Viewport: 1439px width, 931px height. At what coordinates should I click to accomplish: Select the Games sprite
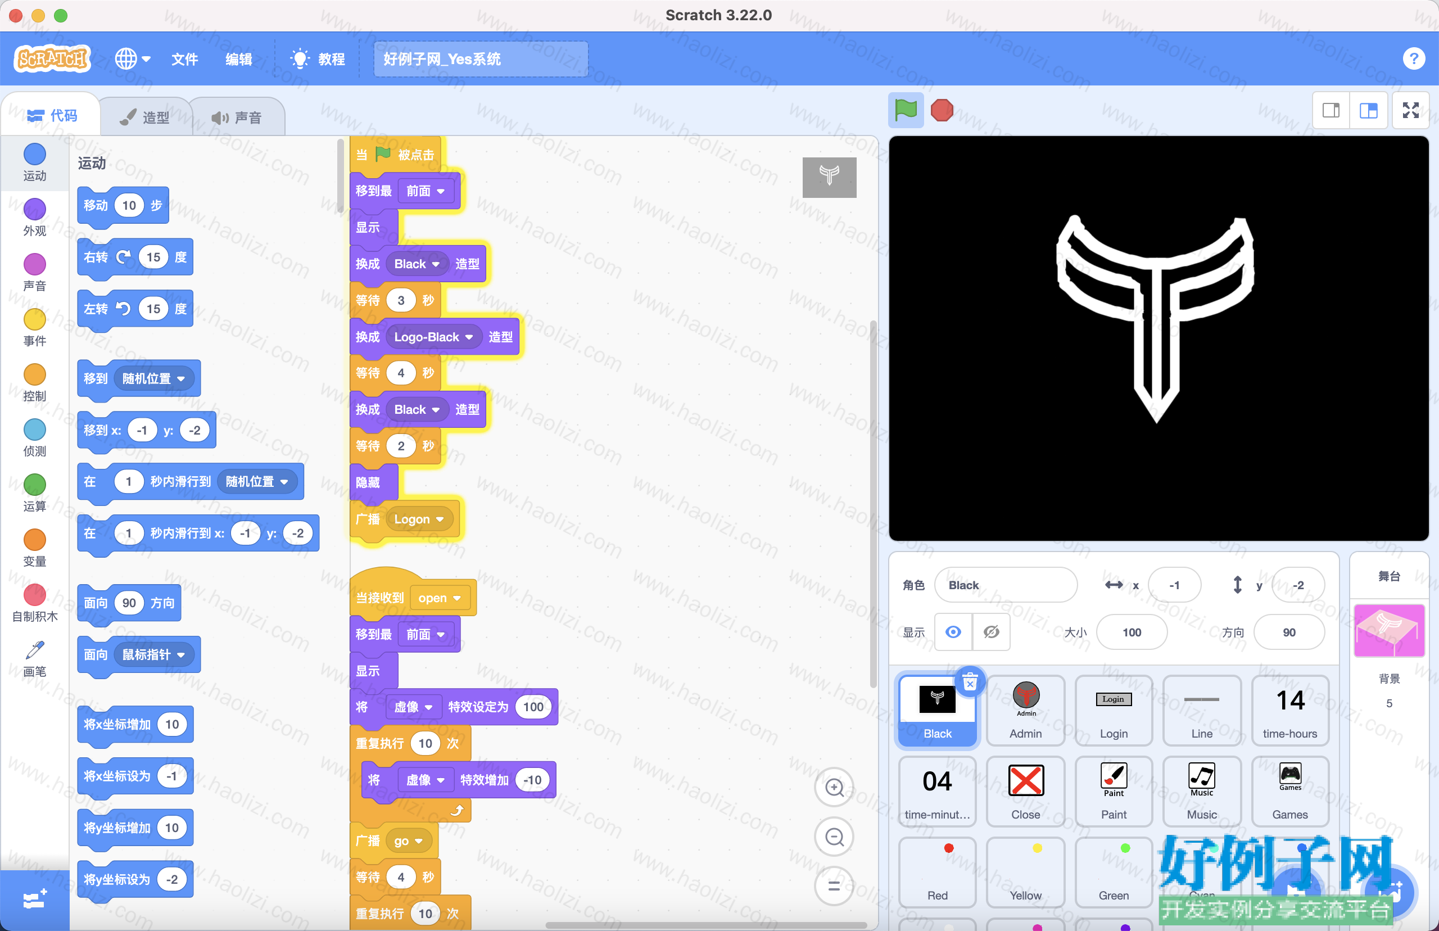pyautogui.click(x=1289, y=792)
